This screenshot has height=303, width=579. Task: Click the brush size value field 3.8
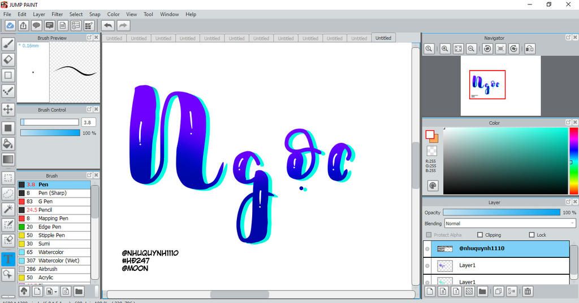tap(88, 122)
